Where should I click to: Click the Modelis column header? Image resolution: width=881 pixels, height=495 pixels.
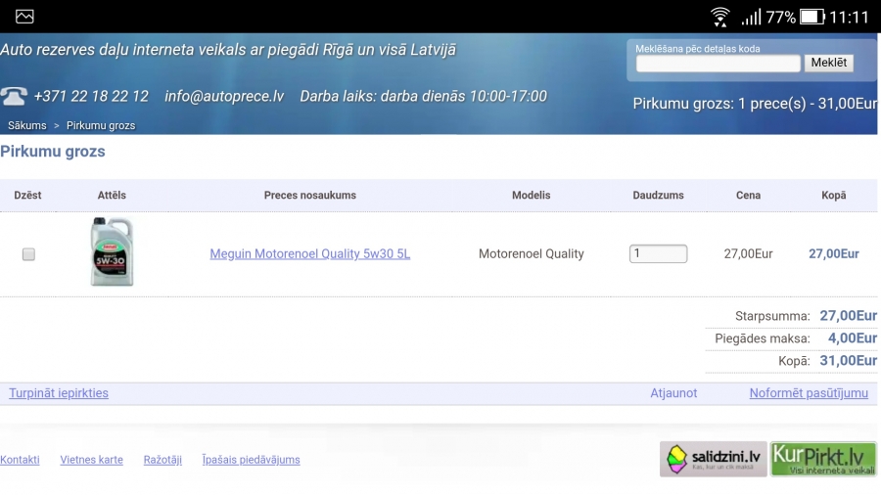[x=531, y=196]
